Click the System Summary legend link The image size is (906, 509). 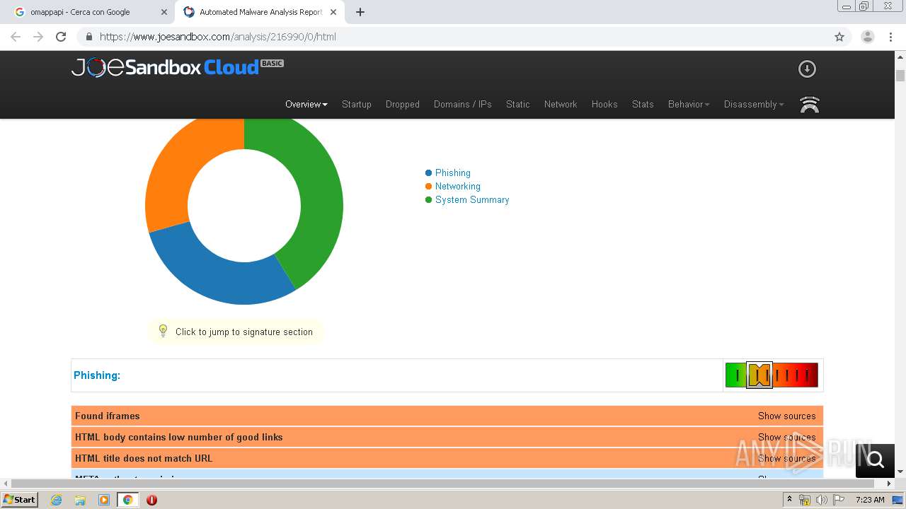[x=472, y=199]
